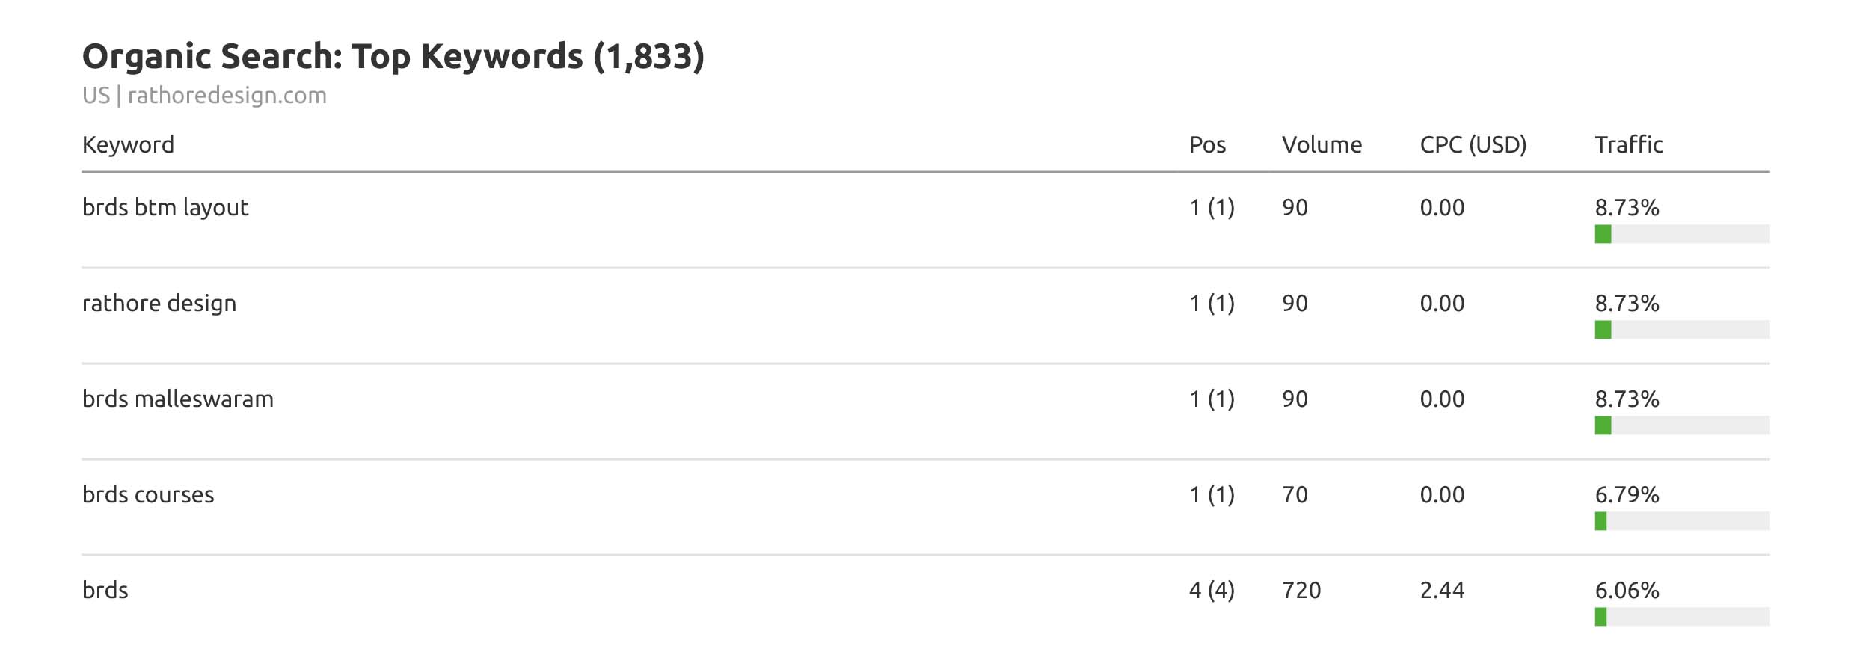
Task: Click the 'brds btm layout' keyword
Action: click(165, 207)
